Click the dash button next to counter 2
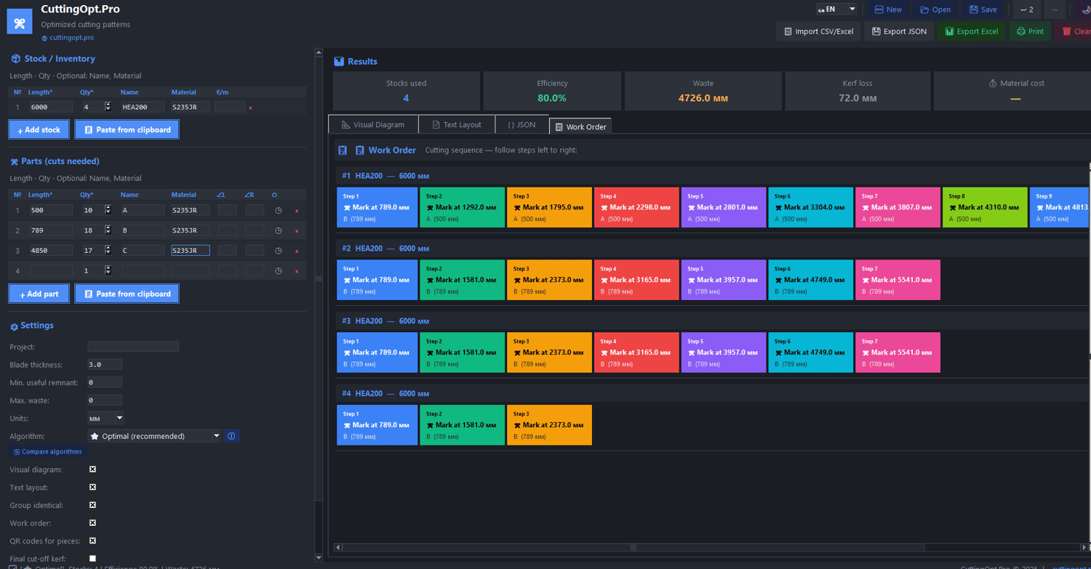The image size is (1091, 569). 1055,9
